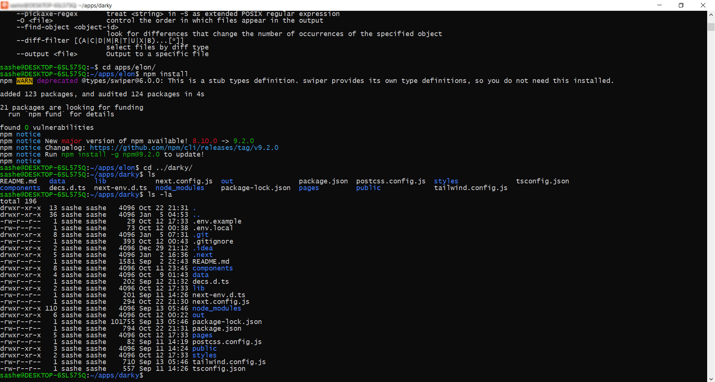Maximize the terminal window

681,5
